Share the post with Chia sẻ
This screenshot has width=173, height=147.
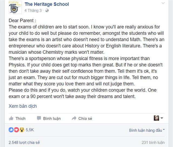(82, 118)
